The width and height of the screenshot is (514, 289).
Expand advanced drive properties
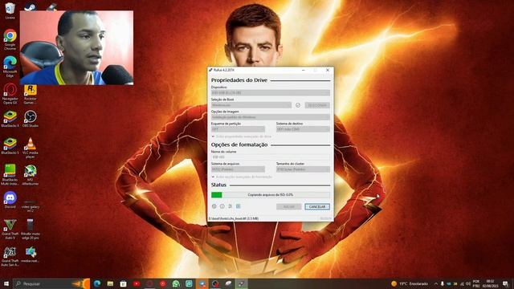[242, 136]
